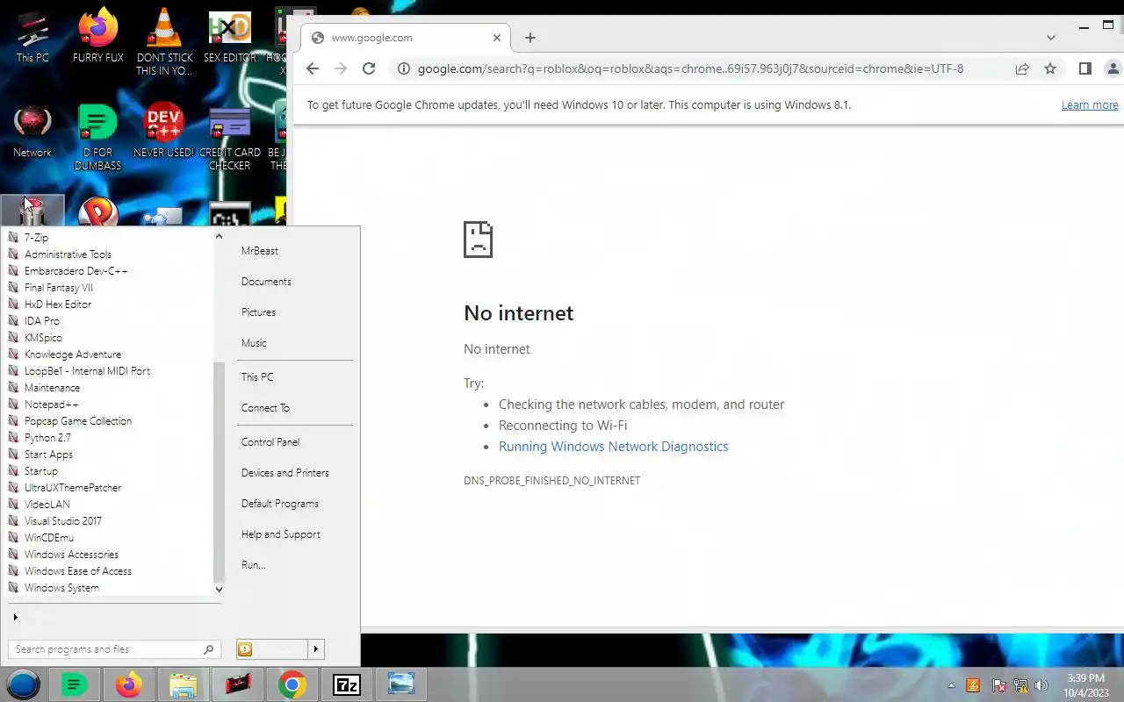The width and height of the screenshot is (1124, 702).
Task: Open 7-Zip from the taskbar
Action: click(347, 684)
